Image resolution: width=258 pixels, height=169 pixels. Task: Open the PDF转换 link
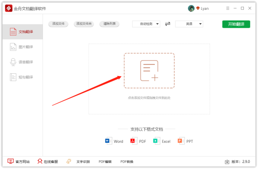click(127, 162)
